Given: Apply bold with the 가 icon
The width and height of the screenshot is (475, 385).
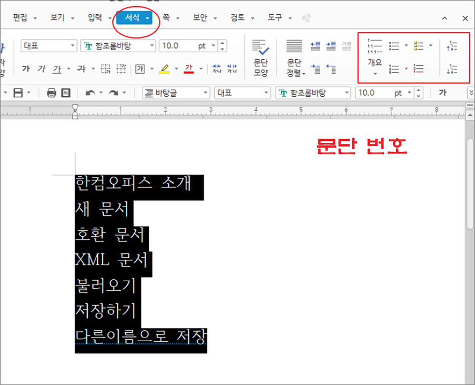Looking at the screenshot, I should click(26, 69).
